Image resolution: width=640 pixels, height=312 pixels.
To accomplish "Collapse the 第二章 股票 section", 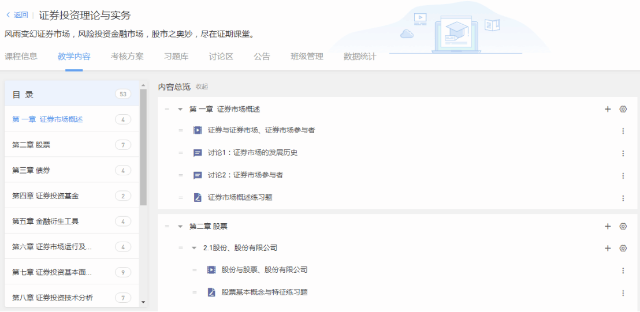I will [180, 227].
